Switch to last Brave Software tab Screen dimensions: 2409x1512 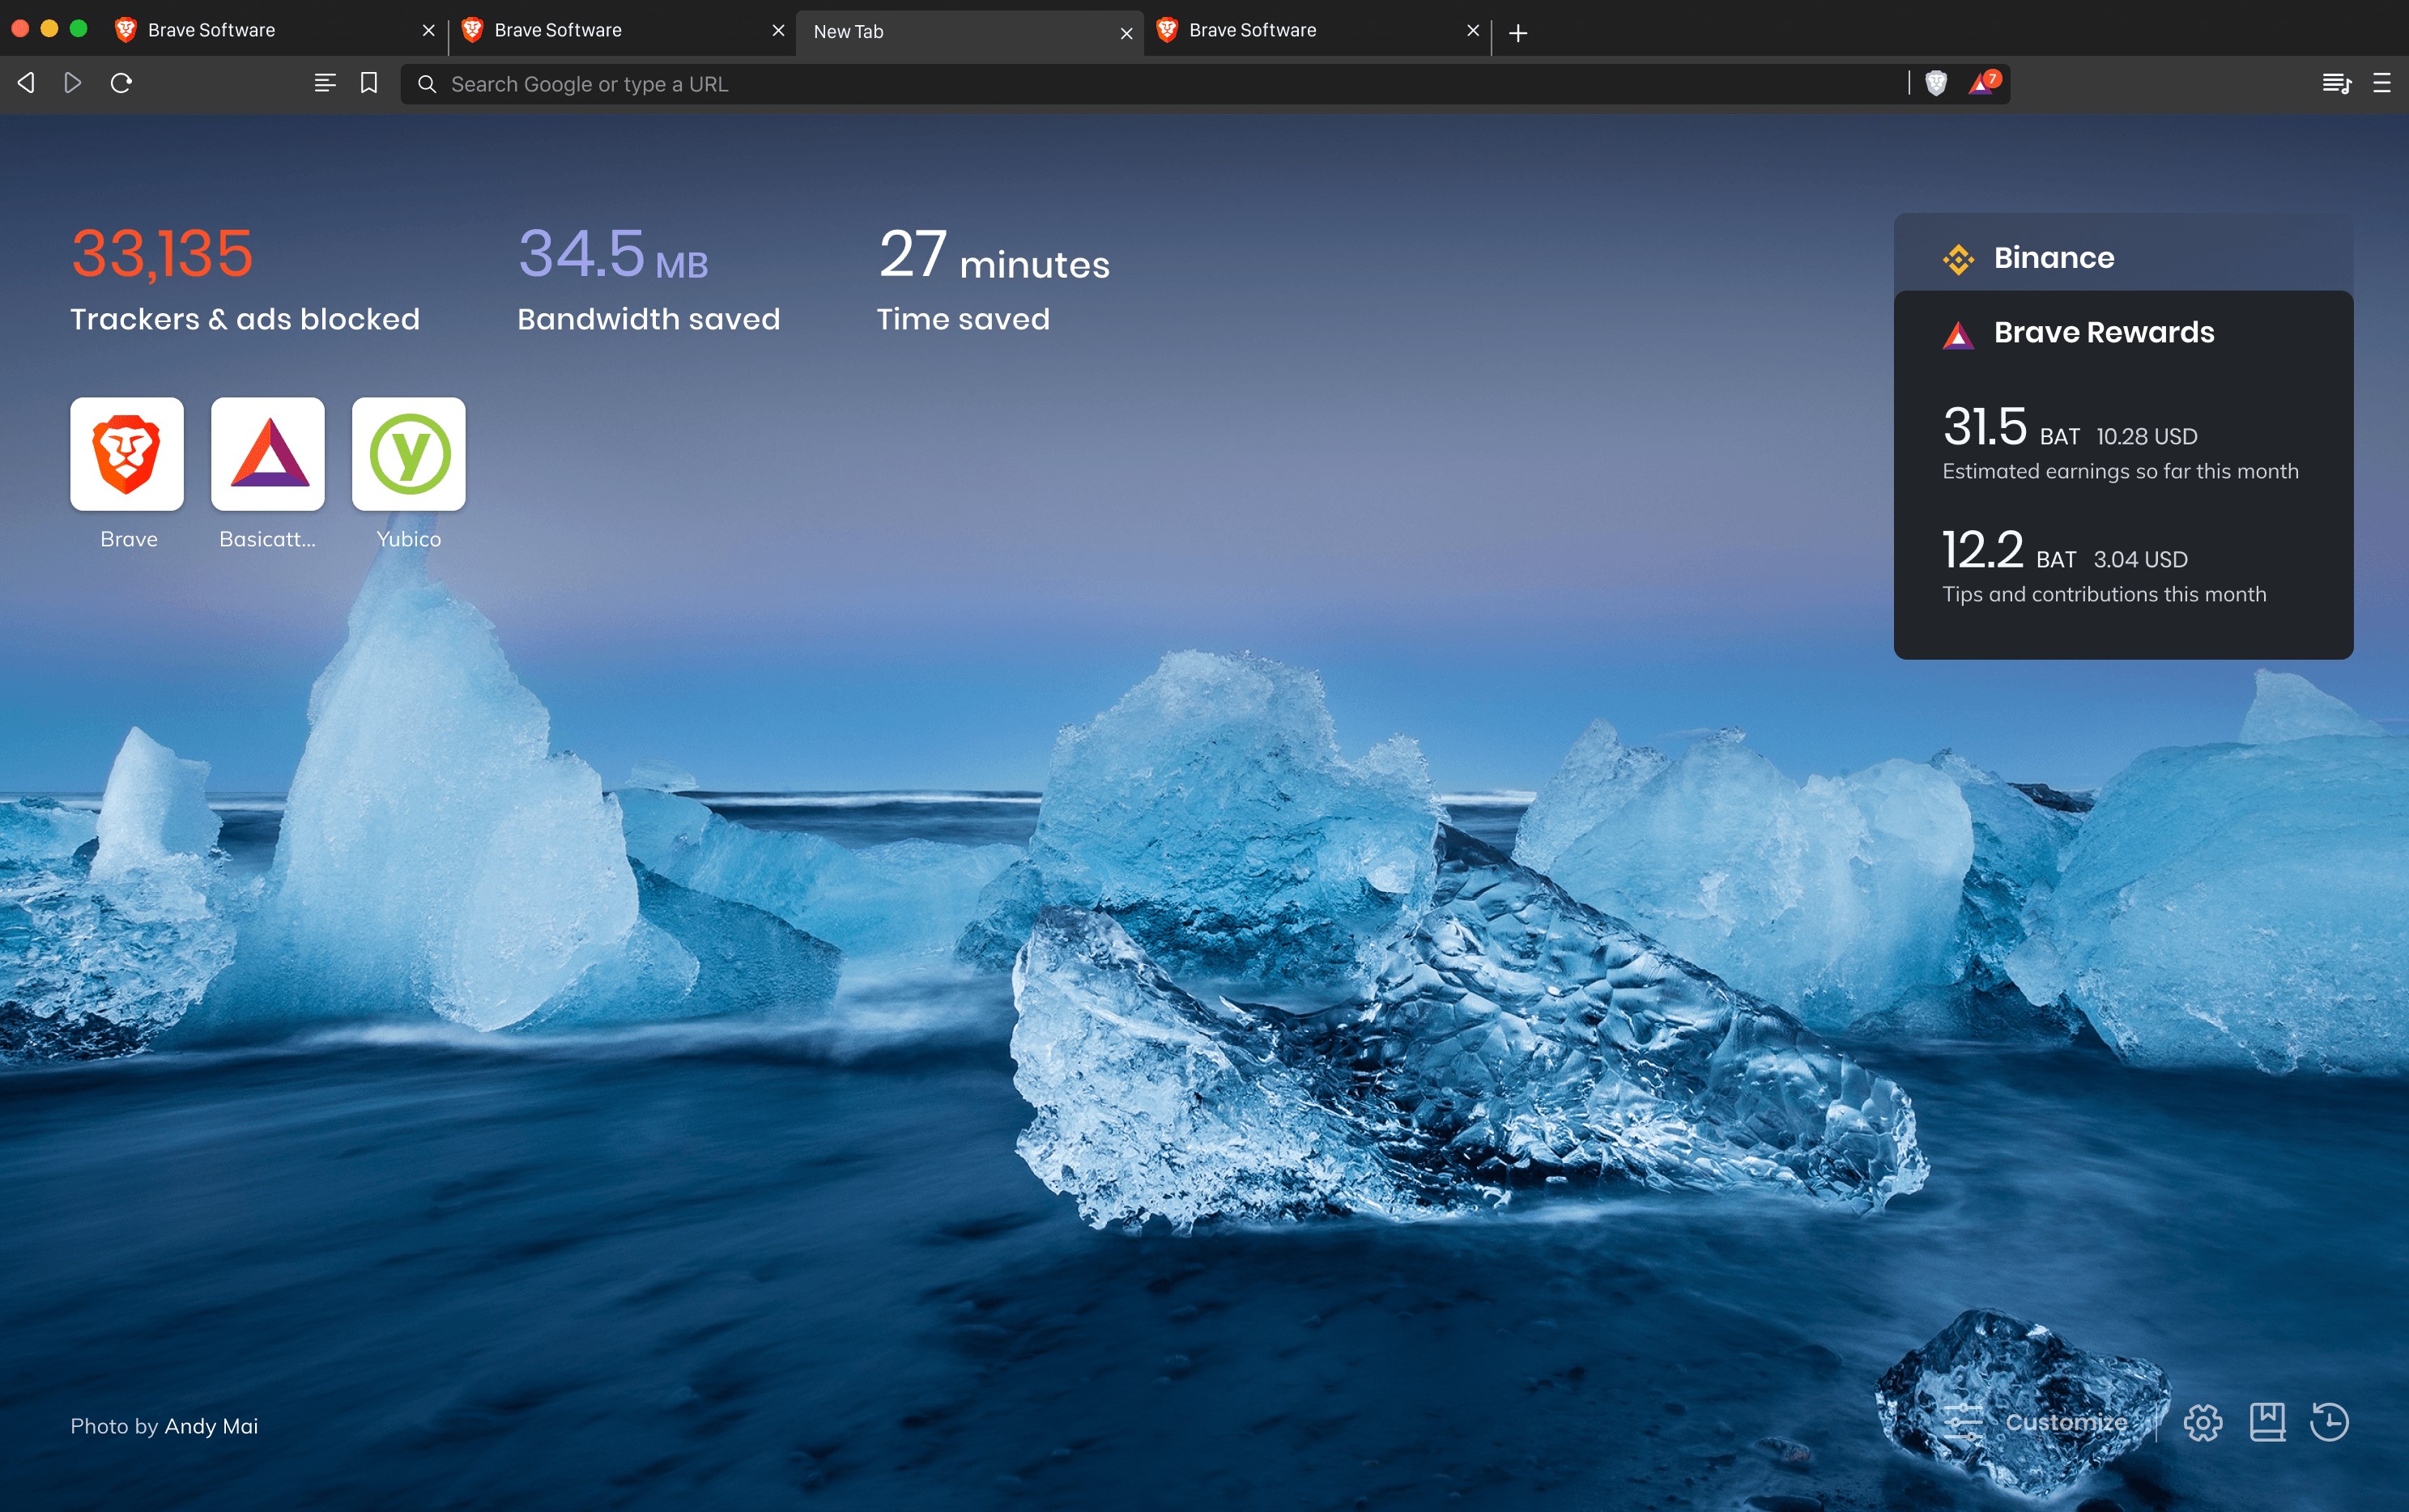(1317, 31)
